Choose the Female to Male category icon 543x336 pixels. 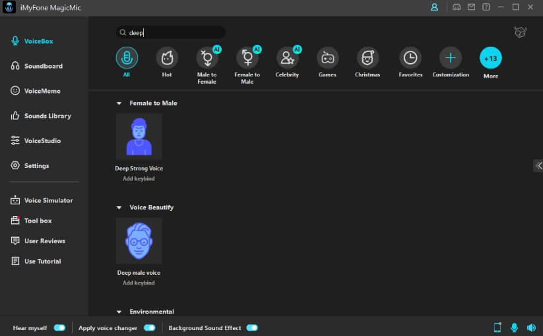[x=247, y=58]
